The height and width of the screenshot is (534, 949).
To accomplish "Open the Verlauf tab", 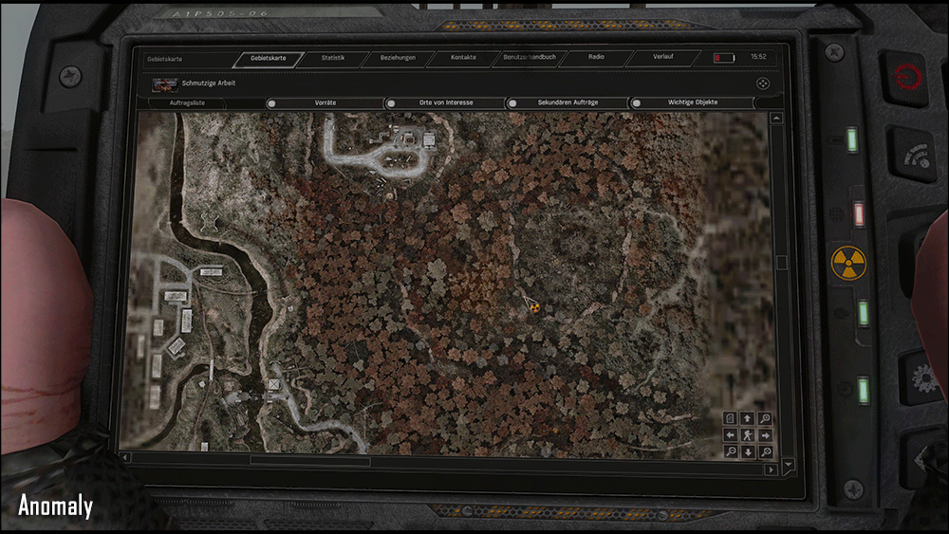I will coord(662,57).
